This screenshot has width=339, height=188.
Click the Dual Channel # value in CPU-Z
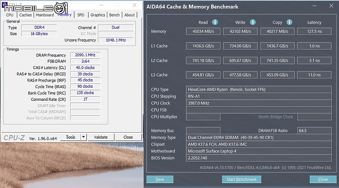[x=116, y=27]
